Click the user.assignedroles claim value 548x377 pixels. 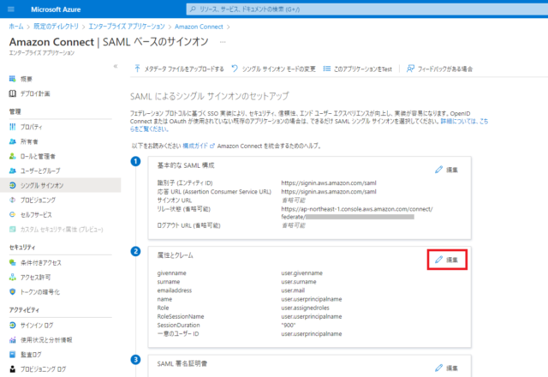coord(305,308)
